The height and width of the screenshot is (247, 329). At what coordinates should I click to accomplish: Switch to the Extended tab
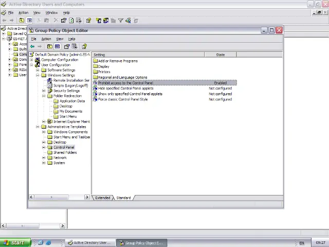(x=102, y=198)
